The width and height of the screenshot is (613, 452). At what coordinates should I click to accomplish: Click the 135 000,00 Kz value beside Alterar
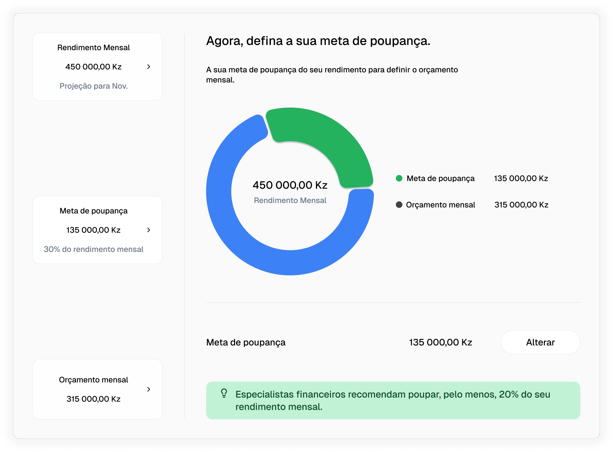[x=440, y=342]
